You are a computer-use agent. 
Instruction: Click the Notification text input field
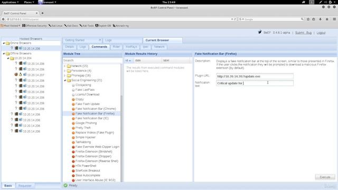pos(255,83)
